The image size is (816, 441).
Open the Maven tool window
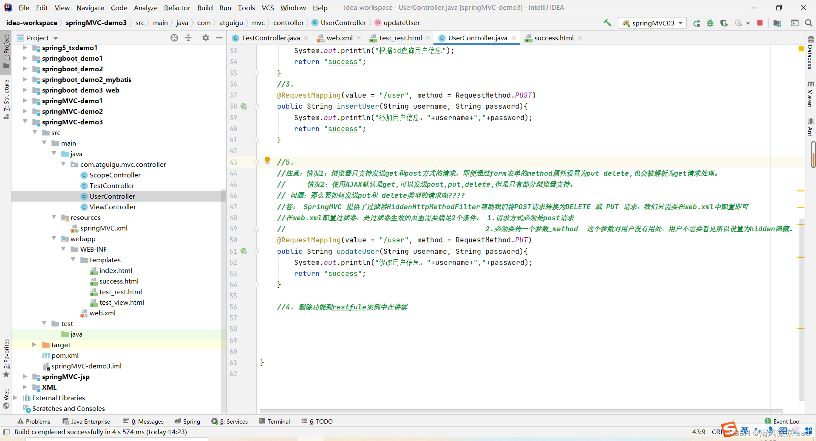(810, 94)
